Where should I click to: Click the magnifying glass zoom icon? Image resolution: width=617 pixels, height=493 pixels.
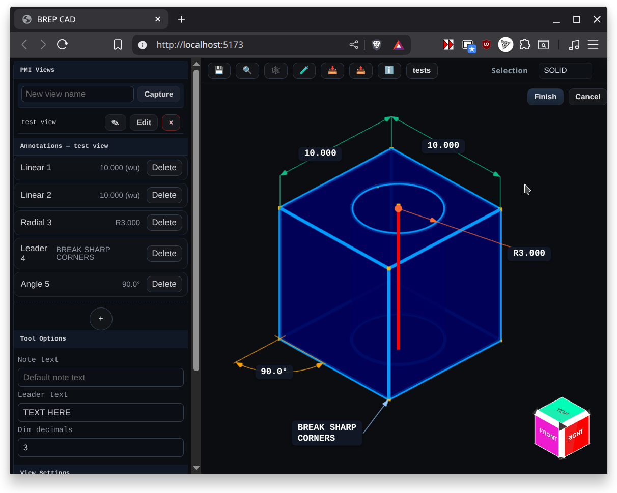tap(247, 71)
